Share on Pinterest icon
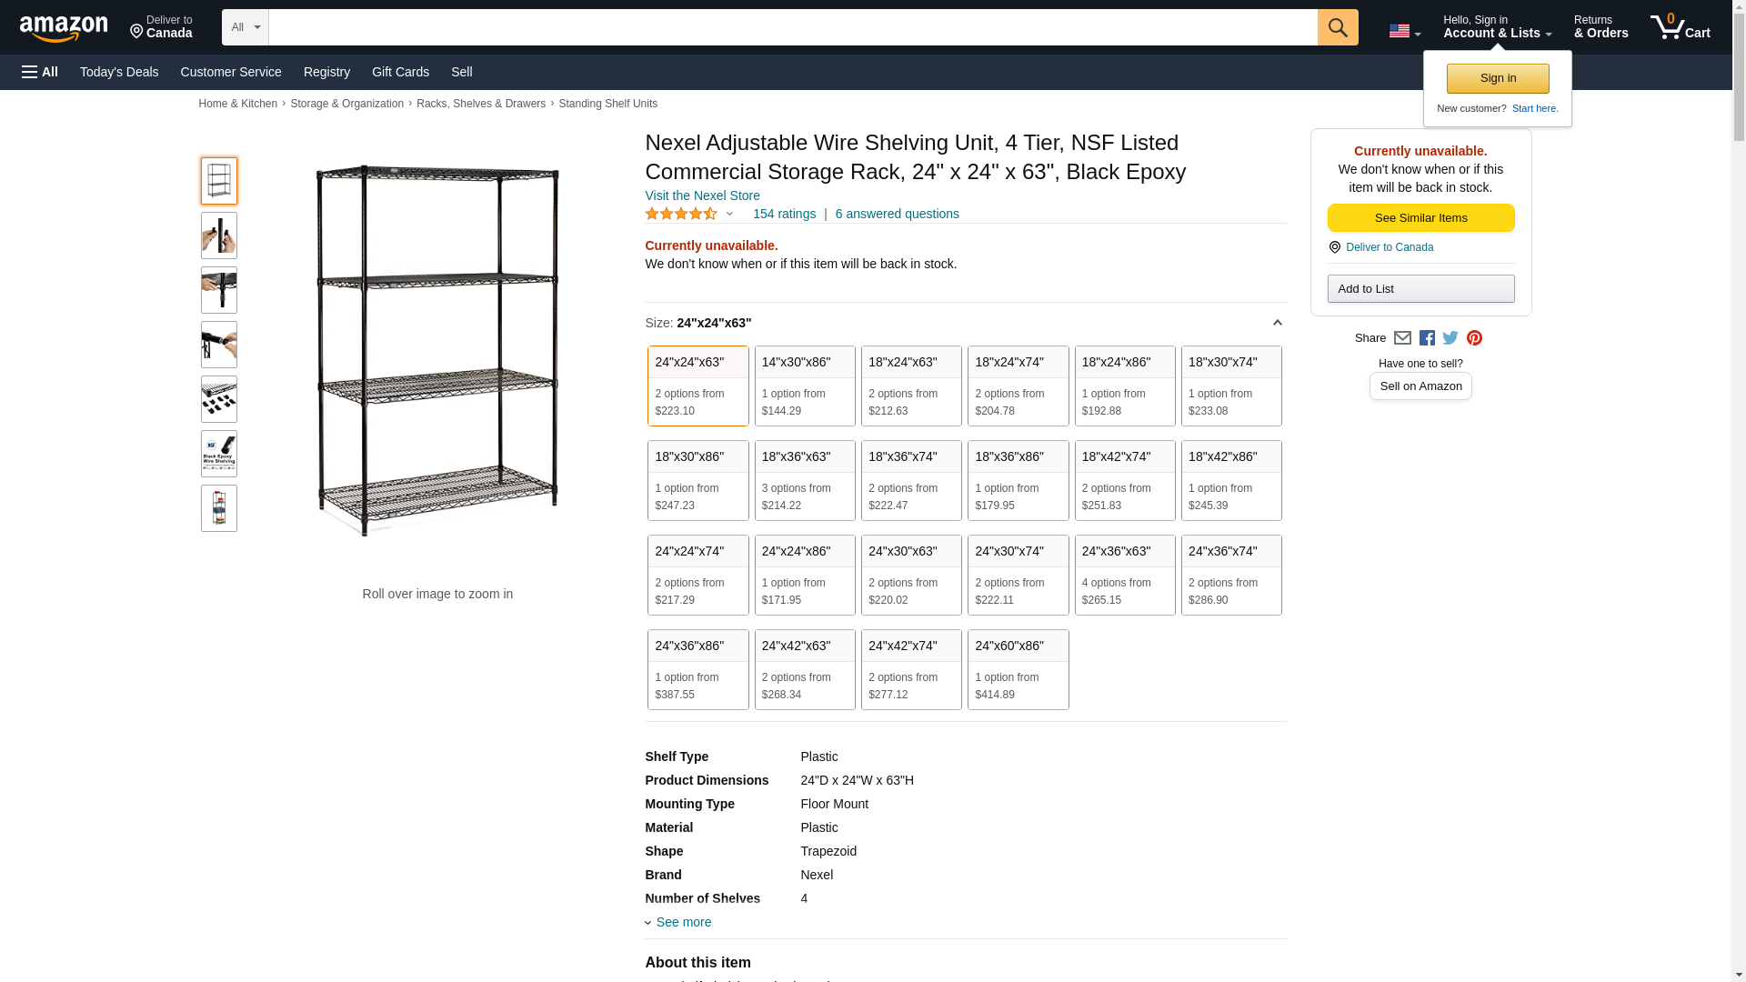Screen dimensions: 1746x982 (x=1474, y=338)
